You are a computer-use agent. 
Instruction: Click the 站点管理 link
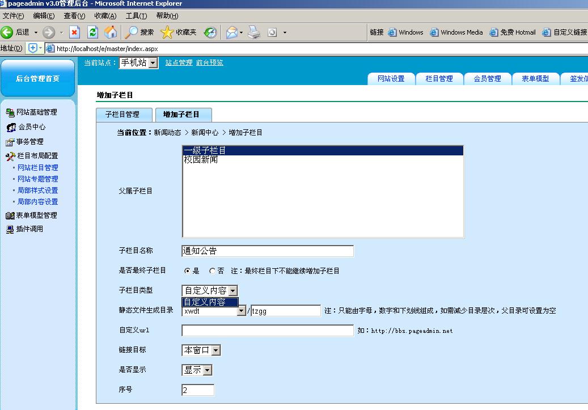tap(179, 63)
